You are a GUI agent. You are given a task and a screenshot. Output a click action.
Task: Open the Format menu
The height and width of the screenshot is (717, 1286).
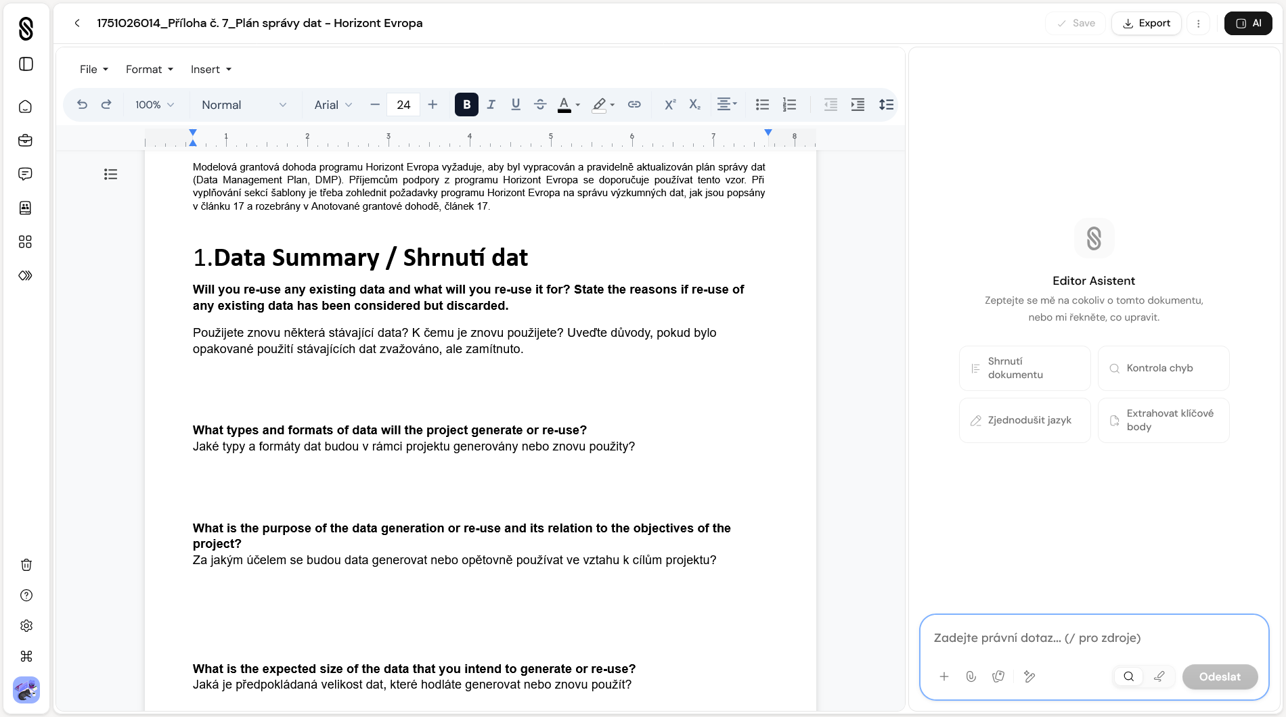(150, 69)
